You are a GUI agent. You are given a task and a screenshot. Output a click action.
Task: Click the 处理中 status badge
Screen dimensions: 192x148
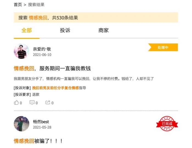163,47
